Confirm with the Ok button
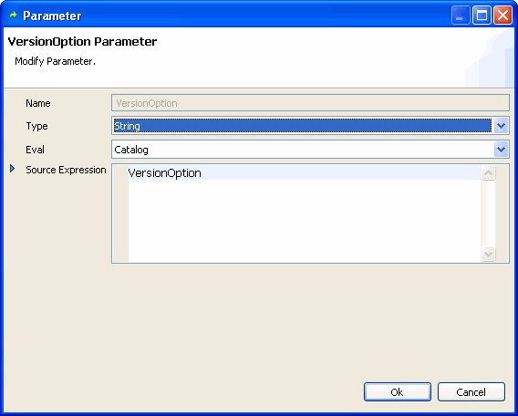Screen dimensions: 518x416 pos(397,392)
